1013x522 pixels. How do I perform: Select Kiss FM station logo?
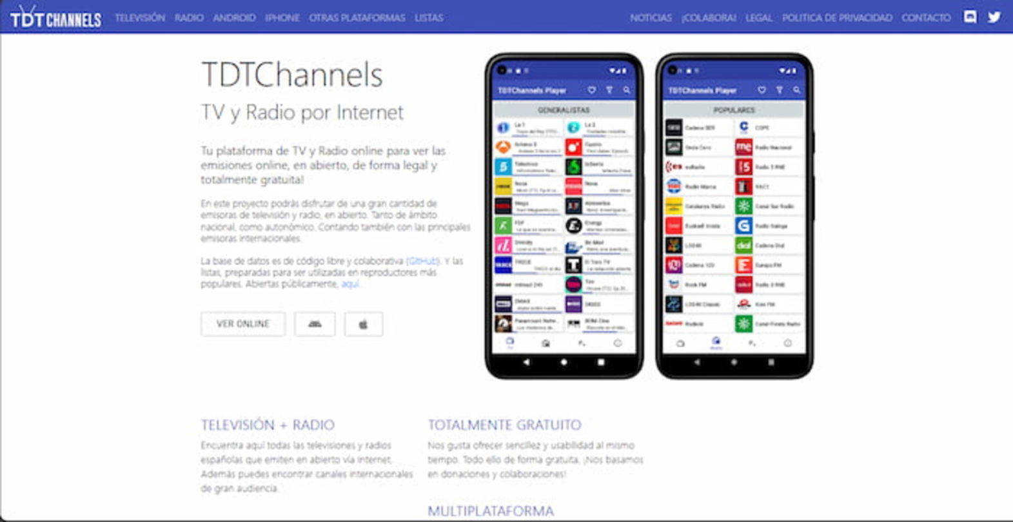743,304
